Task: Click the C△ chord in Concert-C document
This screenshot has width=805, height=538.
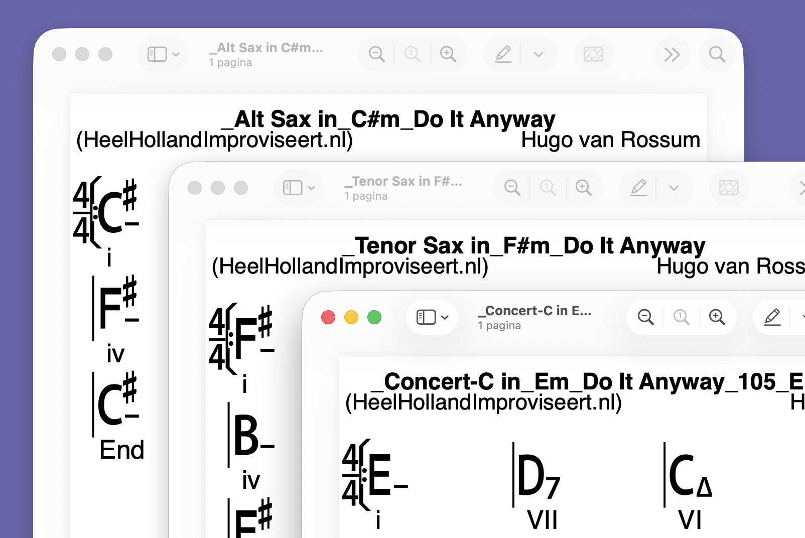Action: [691, 476]
